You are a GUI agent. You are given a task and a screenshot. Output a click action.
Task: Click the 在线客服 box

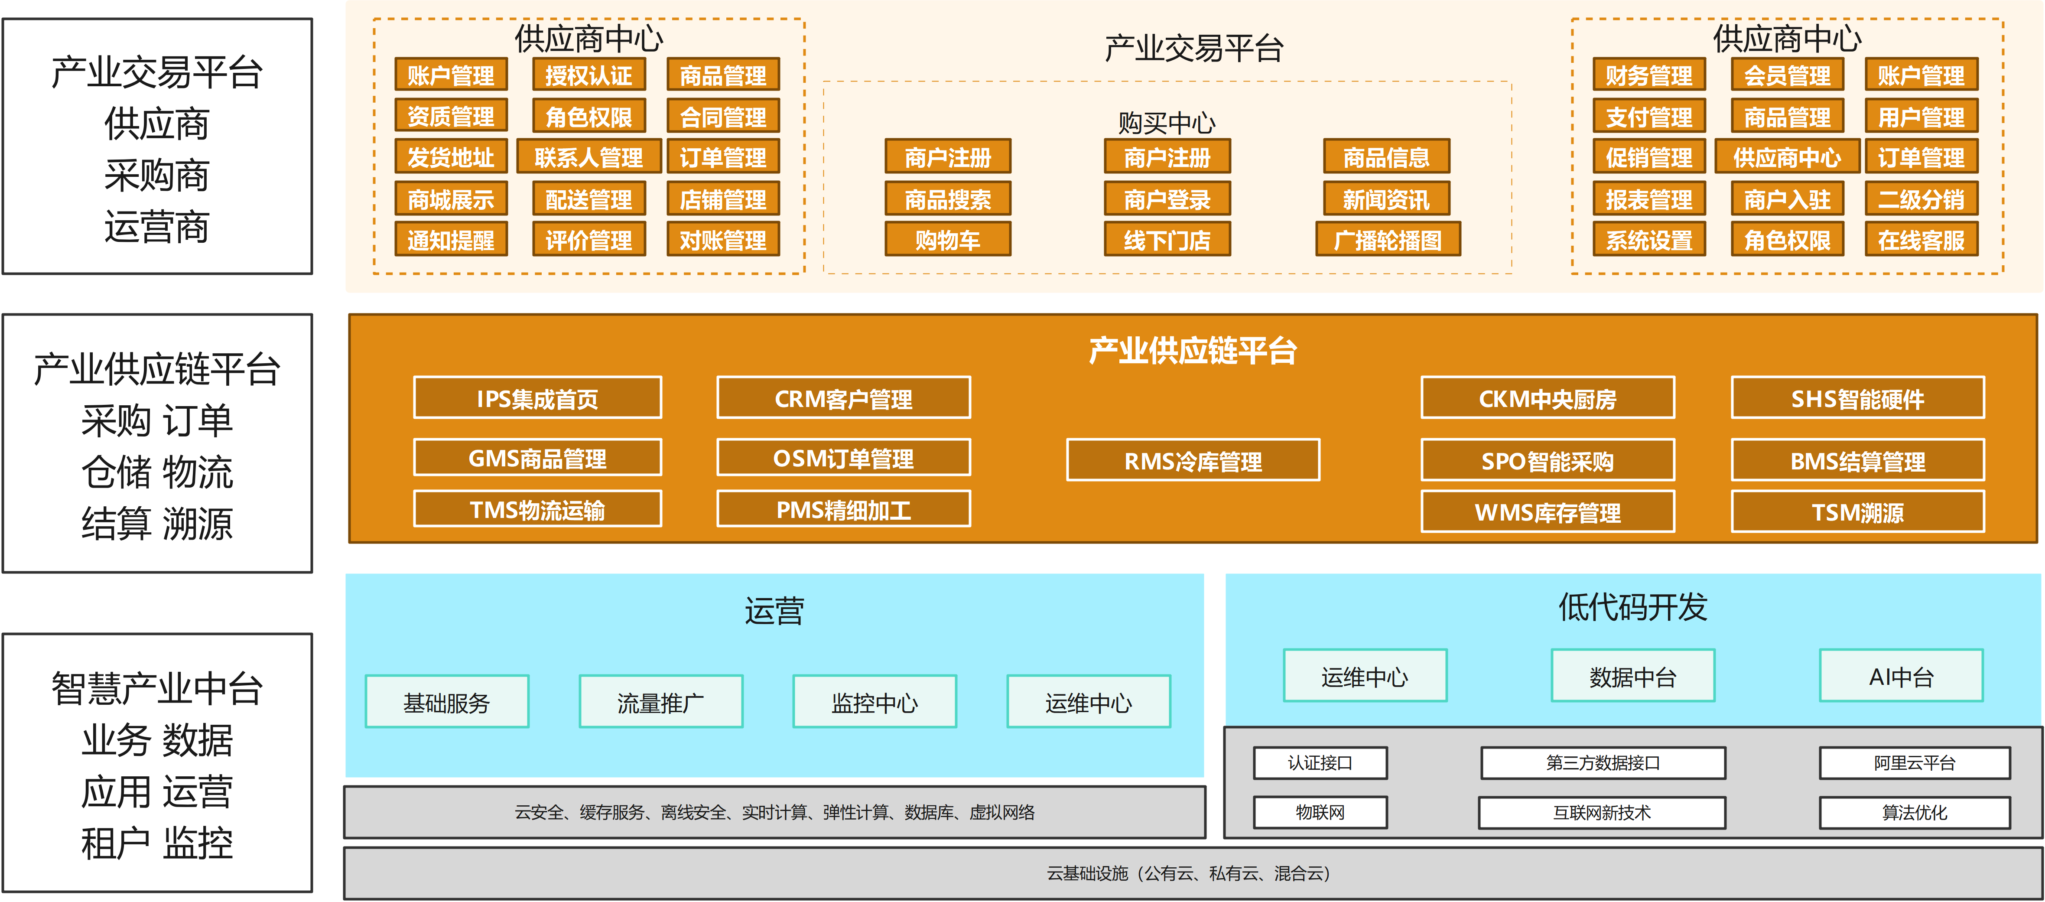[1921, 240]
